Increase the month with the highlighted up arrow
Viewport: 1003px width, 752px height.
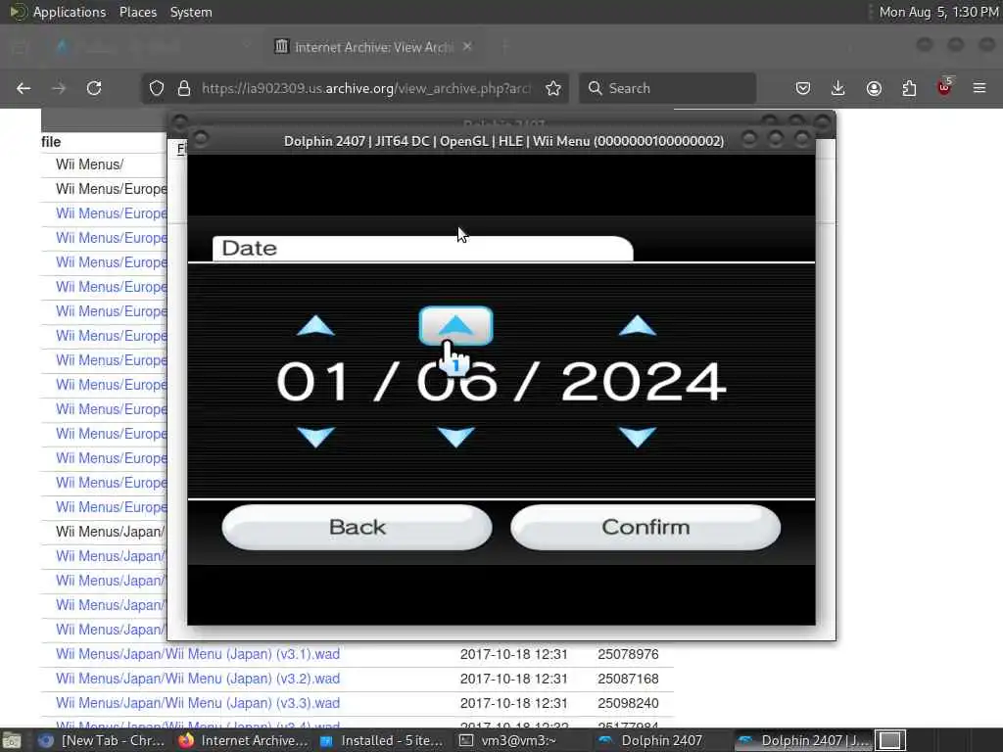tap(455, 325)
